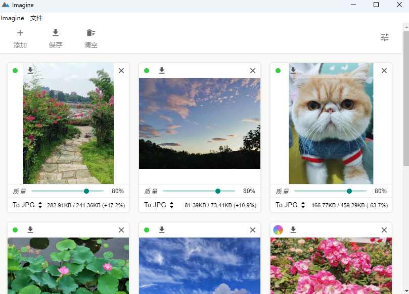Toggle color indicator on pink roses card
The image size is (409, 294).
[278, 230]
